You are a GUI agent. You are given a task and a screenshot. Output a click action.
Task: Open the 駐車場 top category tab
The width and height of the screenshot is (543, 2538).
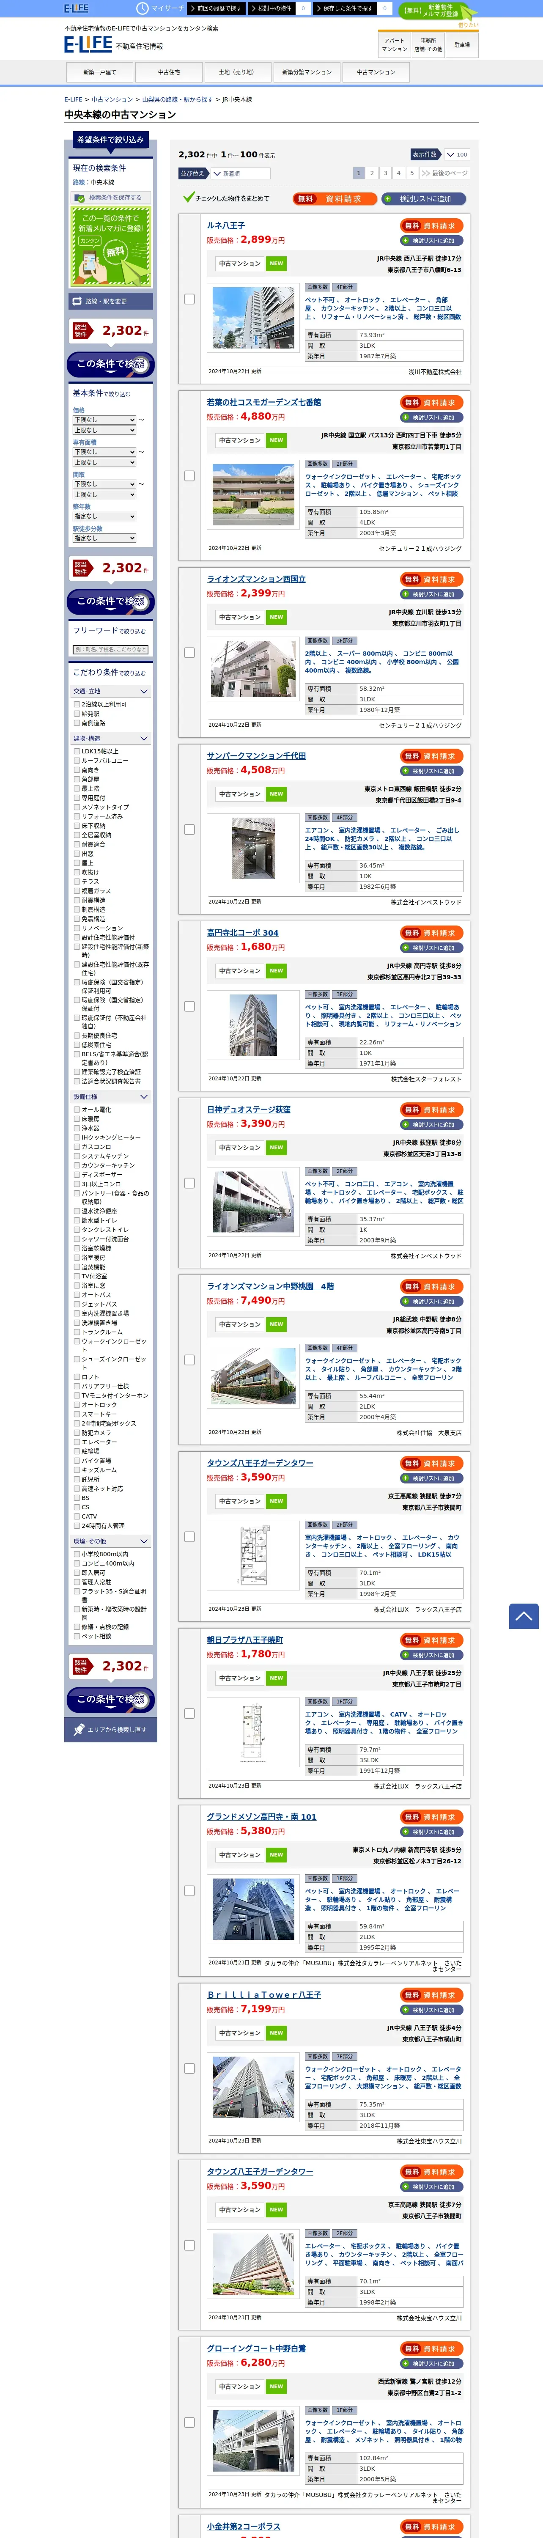tap(461, 45)
